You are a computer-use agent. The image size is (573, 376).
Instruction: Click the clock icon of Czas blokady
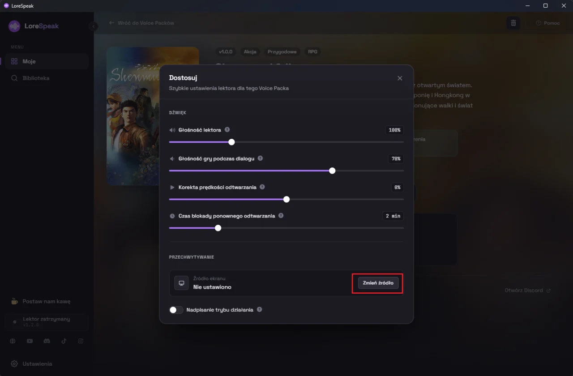(172, 216)
